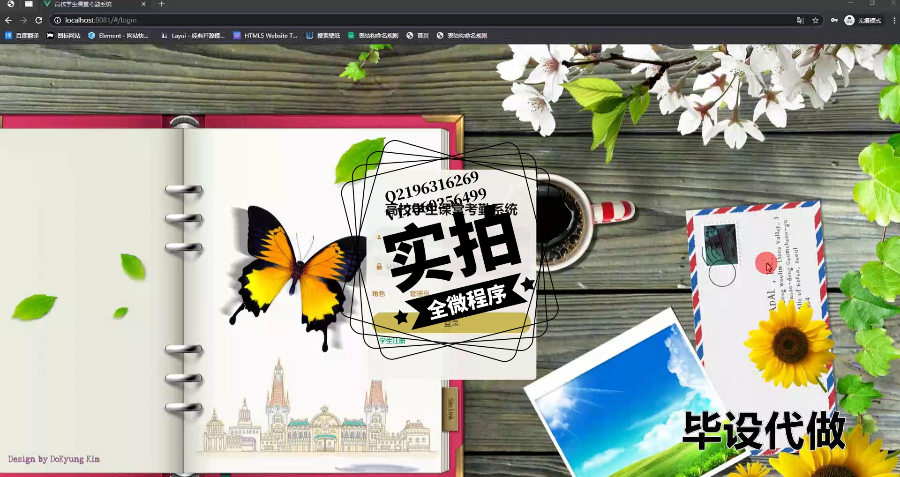Image resolution: width=900 pixels, height=477 pixels.
Task: Open the HTML5 Website T... bookmark
Action: point(265,36)
